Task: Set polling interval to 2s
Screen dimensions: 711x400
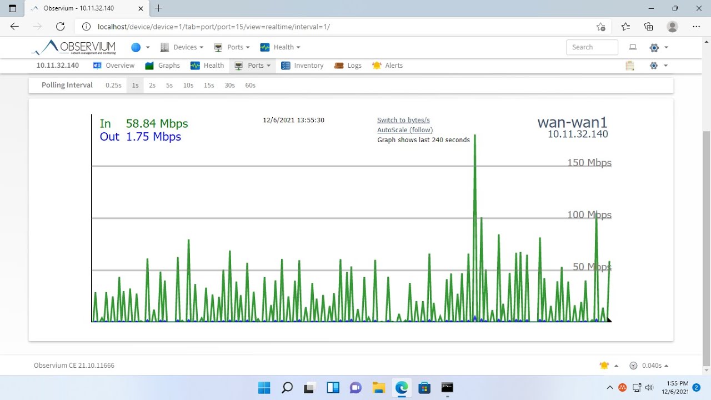Action: click(152, 85)
